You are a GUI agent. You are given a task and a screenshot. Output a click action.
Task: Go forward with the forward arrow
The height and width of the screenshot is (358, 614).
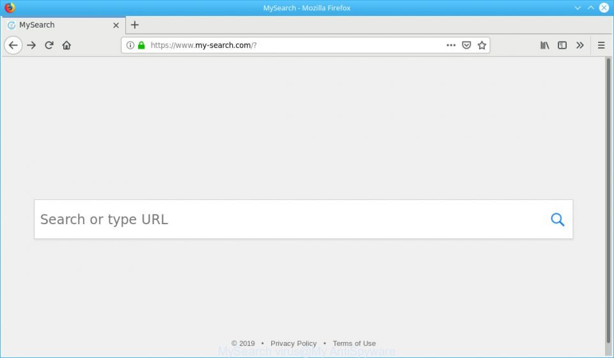pyautogui.click(x=31, y=45)
